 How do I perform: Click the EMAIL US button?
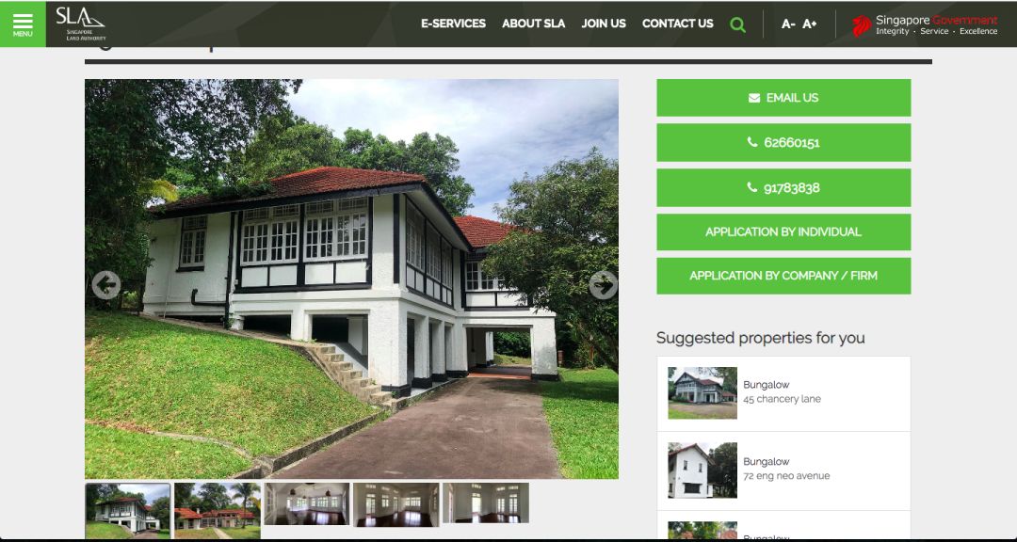pos(783,98)
